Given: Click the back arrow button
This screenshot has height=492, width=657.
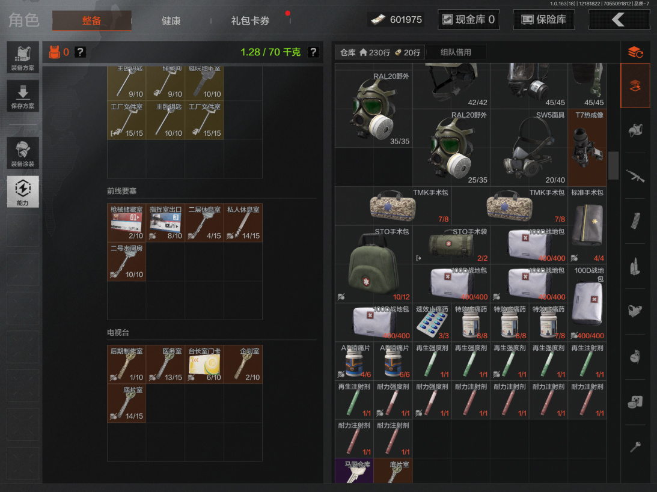Looking at the screenshot, I should [619, 20].
